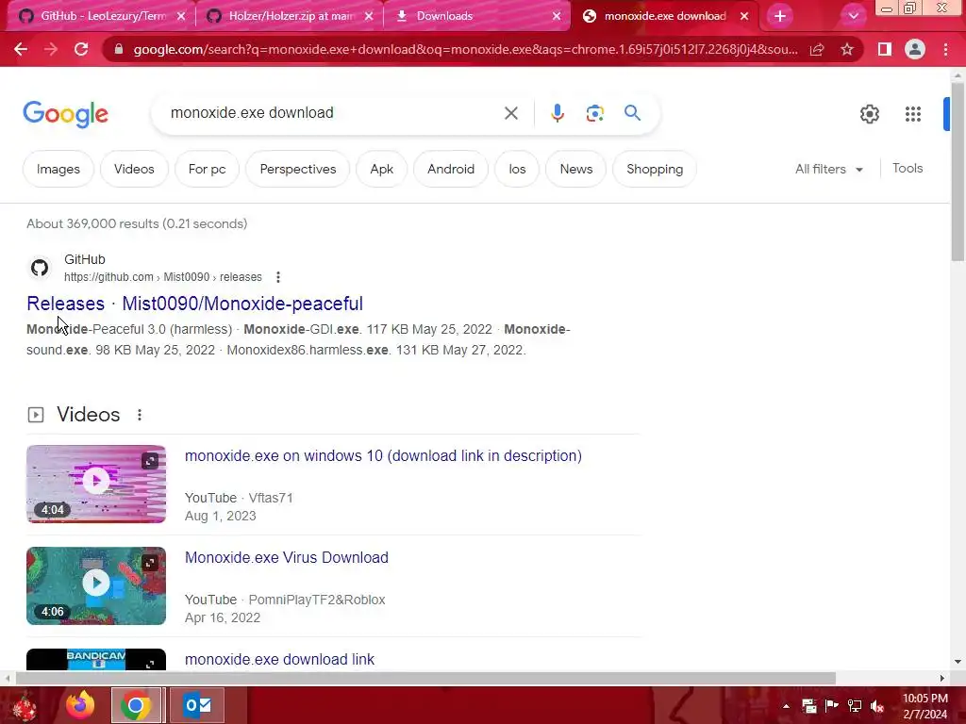Open Monoxide.exe Virus Download video link

(287, 557)
